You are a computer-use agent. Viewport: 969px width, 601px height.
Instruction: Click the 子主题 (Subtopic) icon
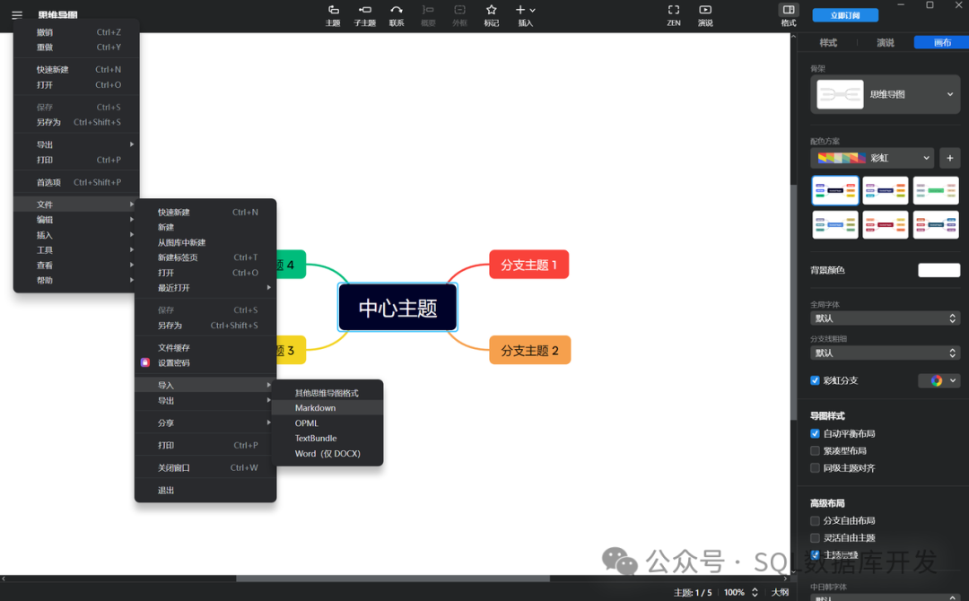point(364,16)
